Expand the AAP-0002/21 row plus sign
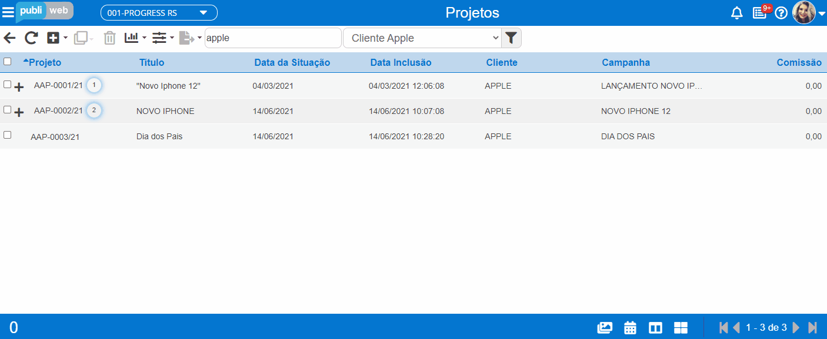 [x=19, y=112]
